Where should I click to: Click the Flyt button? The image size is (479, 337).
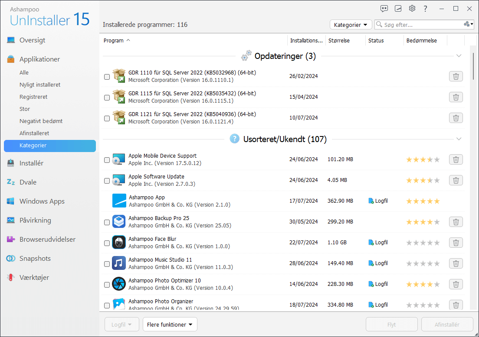(392, 324)
